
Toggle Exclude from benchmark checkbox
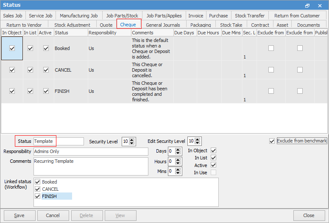point(272,141)
